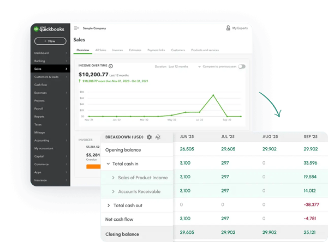Expand the Apps sidebar chevron
This screenshot has width=328, height=242.
(x=67, y=172)
